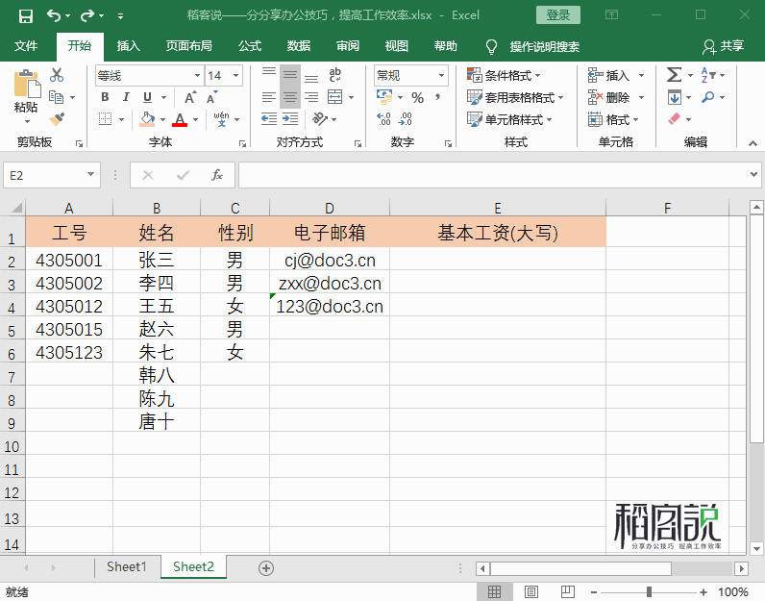This screenshot has height=601, width=765.
Task: Click the Insert Function fx icon
Action: pos(217,175)
